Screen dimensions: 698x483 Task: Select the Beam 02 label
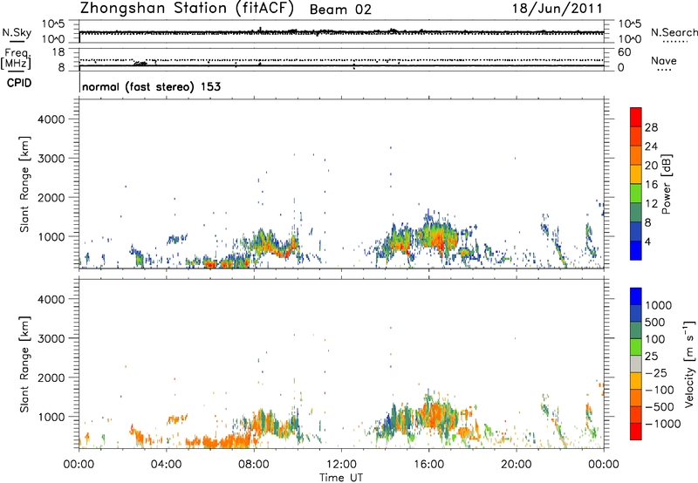click(x=340, y=10)
